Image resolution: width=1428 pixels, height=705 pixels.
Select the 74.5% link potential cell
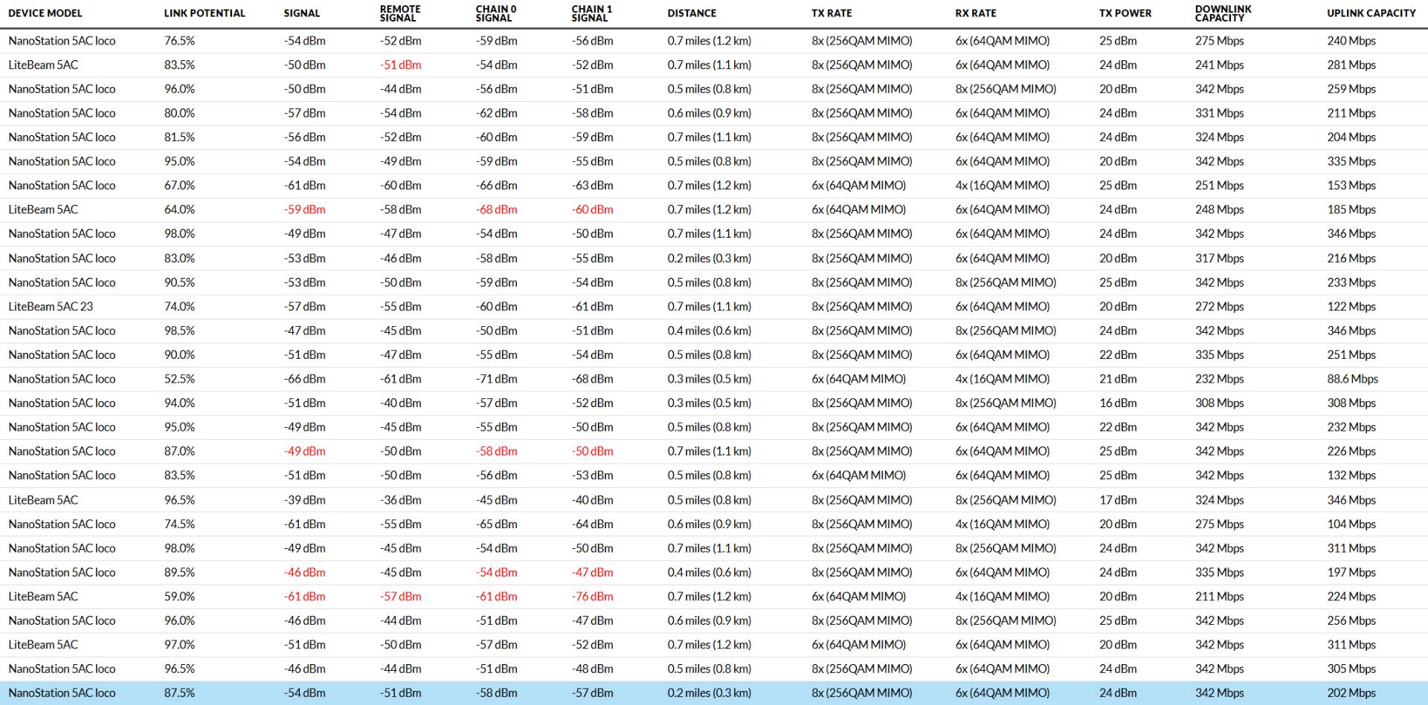179,524
